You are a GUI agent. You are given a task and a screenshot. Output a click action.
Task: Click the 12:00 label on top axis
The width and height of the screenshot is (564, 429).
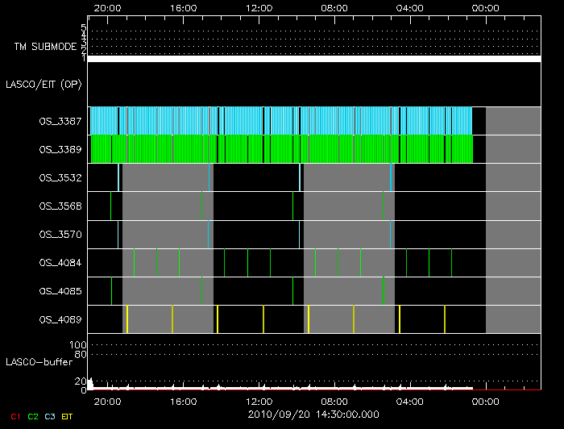click(x=259, y=7)
